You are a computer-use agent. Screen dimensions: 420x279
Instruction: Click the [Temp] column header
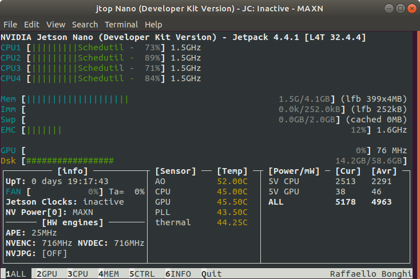(x=232, y=171)
